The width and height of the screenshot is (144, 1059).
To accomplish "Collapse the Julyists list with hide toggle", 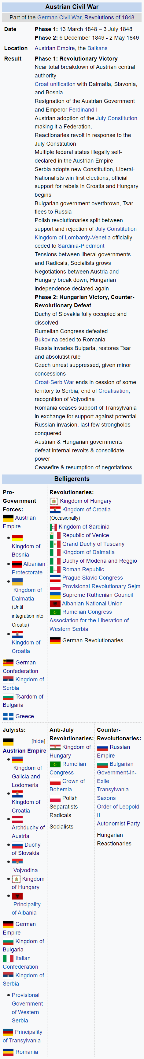I will pos(39,741).
